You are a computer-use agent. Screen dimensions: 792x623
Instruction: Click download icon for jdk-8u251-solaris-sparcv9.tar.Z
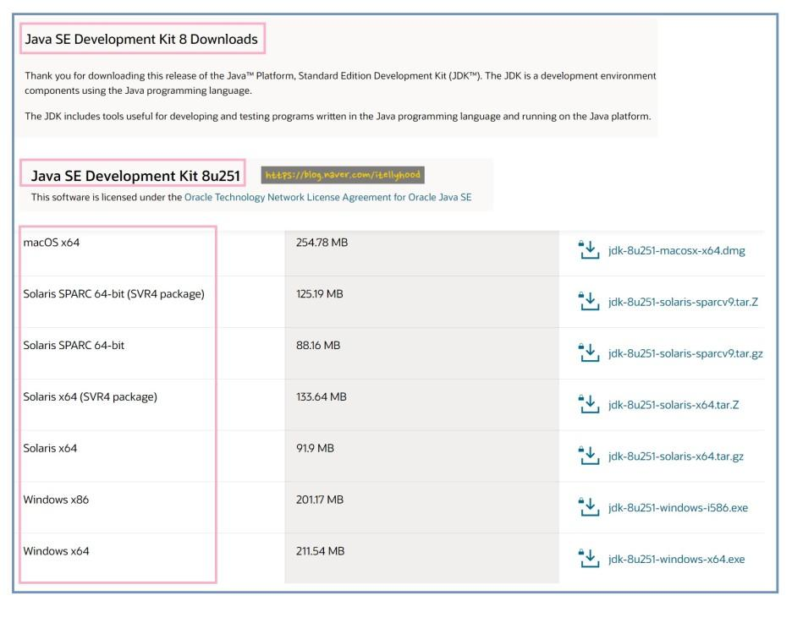click(588, 301)
